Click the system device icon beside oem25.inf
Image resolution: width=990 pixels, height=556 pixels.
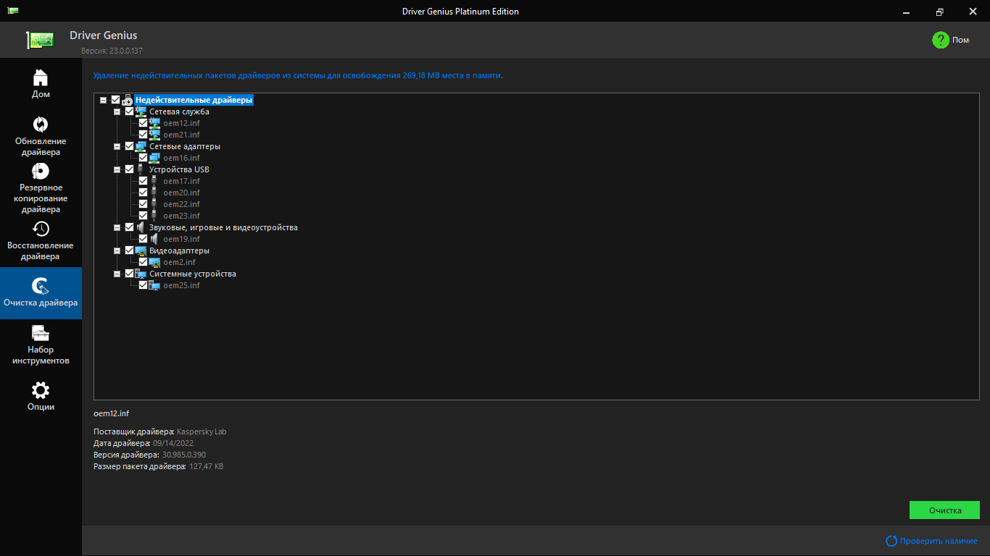(x=154, y=285)
